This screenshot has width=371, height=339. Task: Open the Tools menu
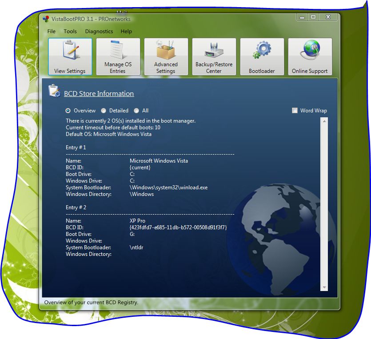70,32
